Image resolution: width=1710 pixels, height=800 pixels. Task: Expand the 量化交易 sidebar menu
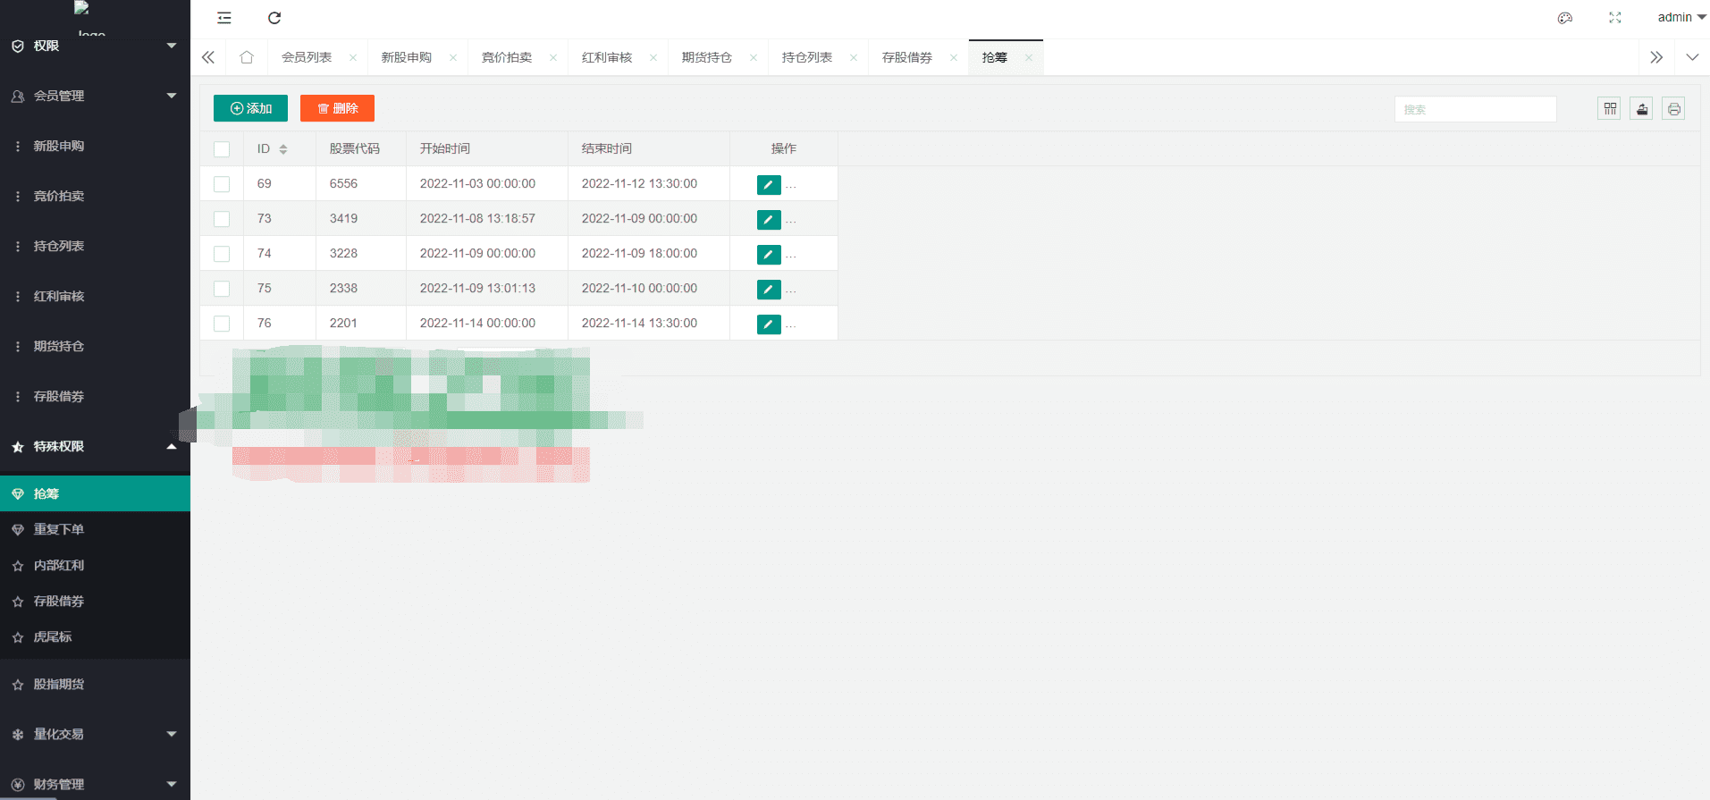coord(95,734)
